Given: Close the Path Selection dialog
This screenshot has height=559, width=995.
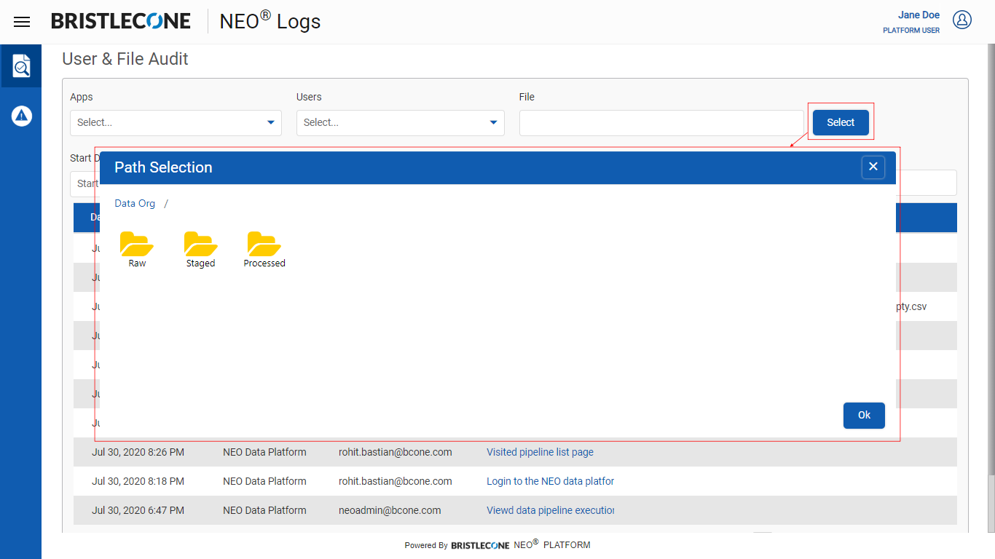Looking at the screenshot, I should pyautogui.click(x=873, y=167).
